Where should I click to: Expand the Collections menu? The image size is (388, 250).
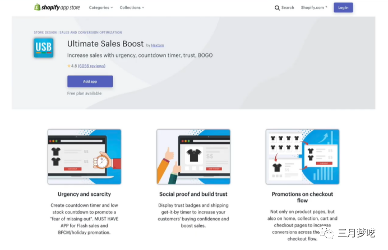tap(132, 8)
